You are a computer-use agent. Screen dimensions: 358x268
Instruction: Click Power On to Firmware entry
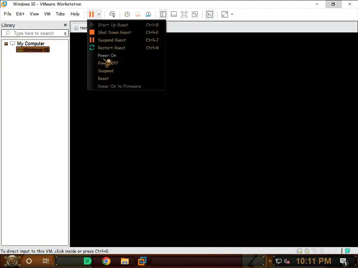[x=126, y=87]
